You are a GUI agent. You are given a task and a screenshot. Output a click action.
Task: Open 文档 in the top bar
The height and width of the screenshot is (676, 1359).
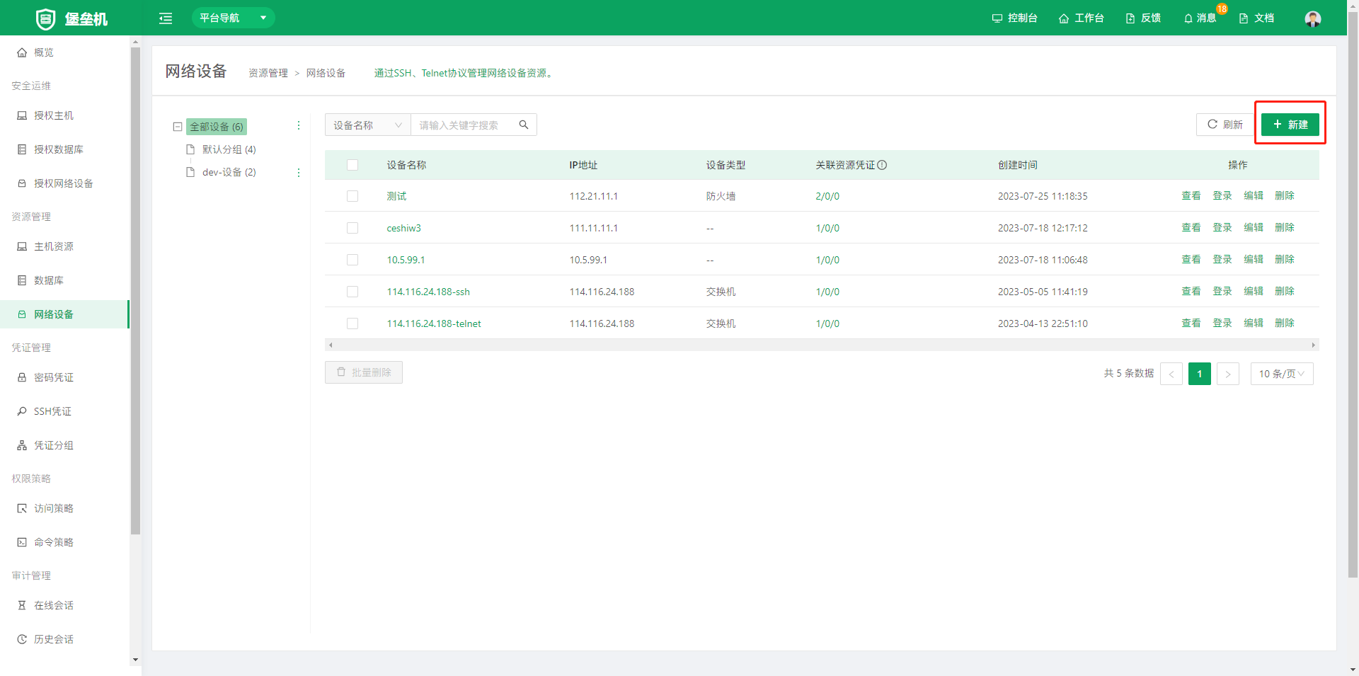1256,18
